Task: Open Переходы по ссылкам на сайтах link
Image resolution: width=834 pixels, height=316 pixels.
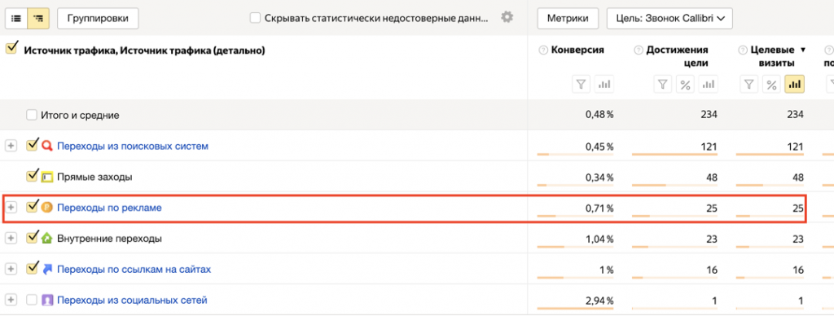Action: 134,270
